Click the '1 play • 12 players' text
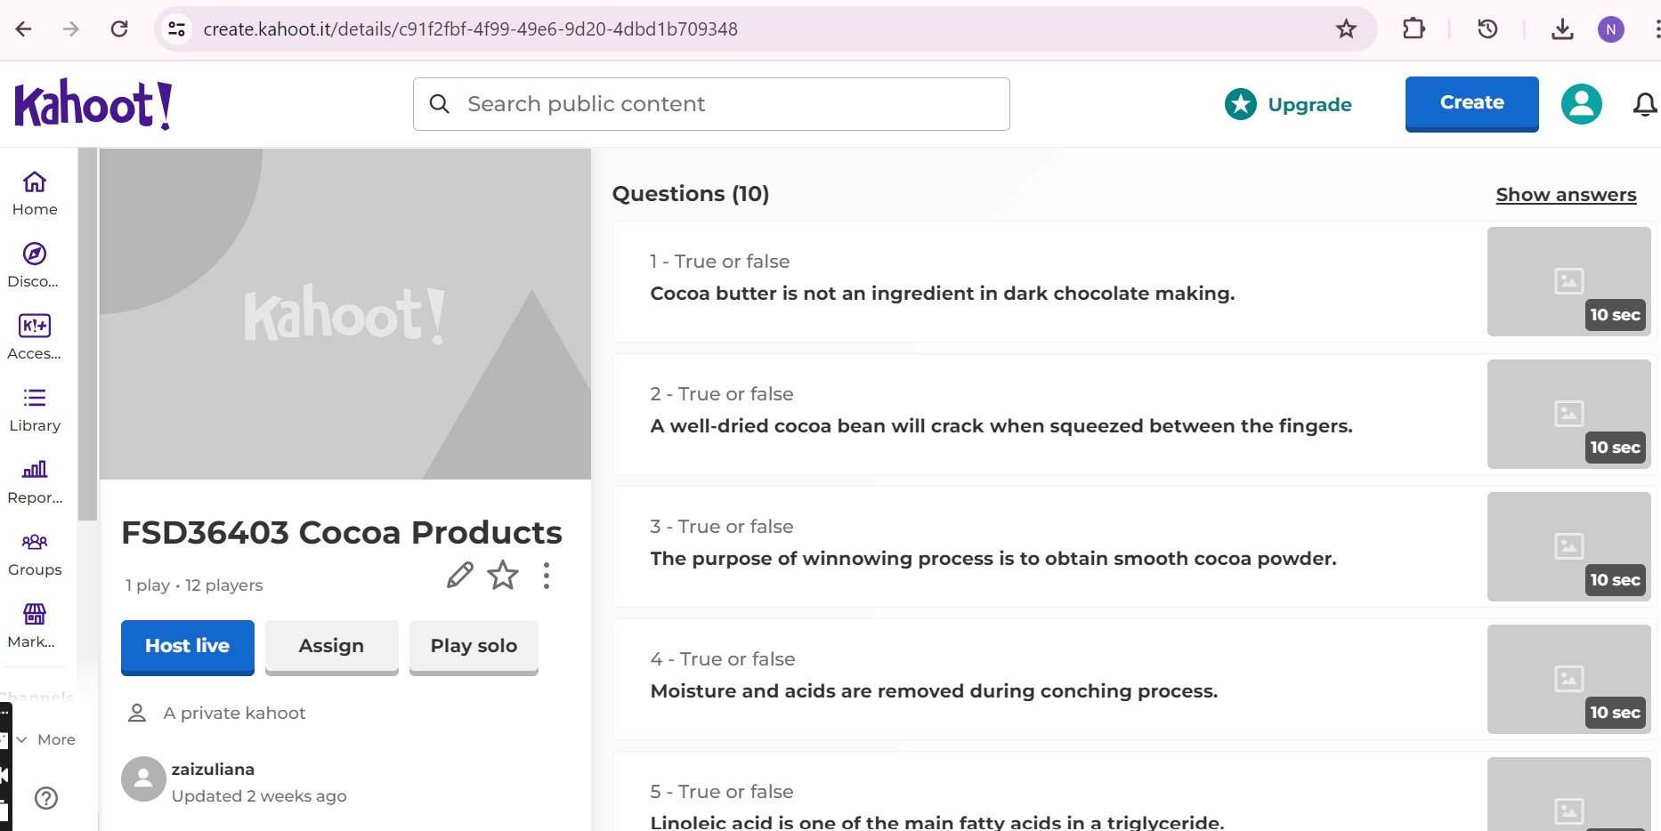The height and width of the screenshot is (831, 1661). [194, 585]
